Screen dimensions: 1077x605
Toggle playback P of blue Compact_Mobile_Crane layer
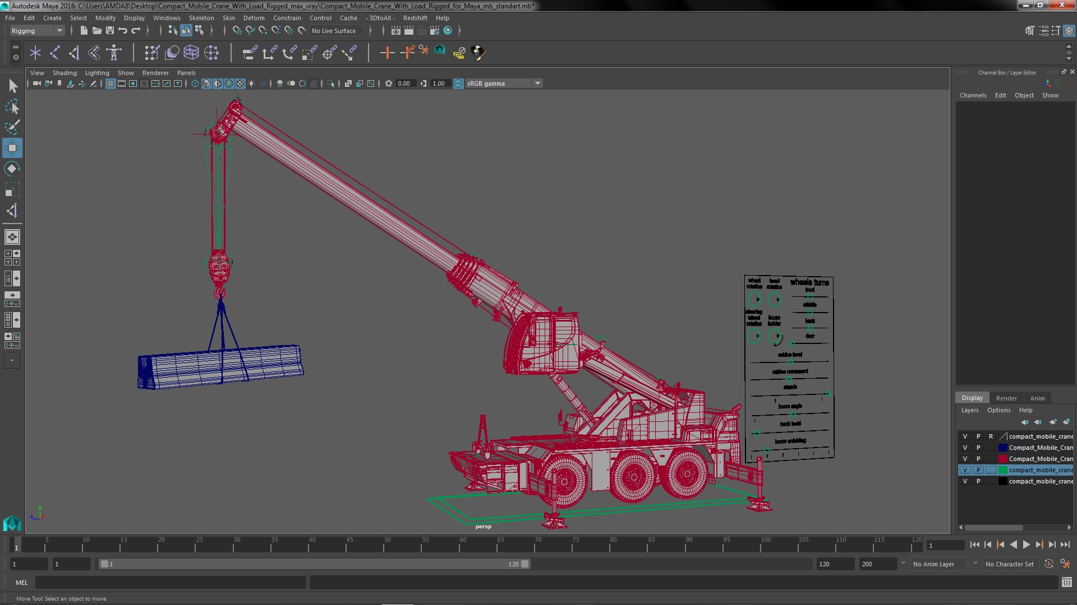point(978,448)
